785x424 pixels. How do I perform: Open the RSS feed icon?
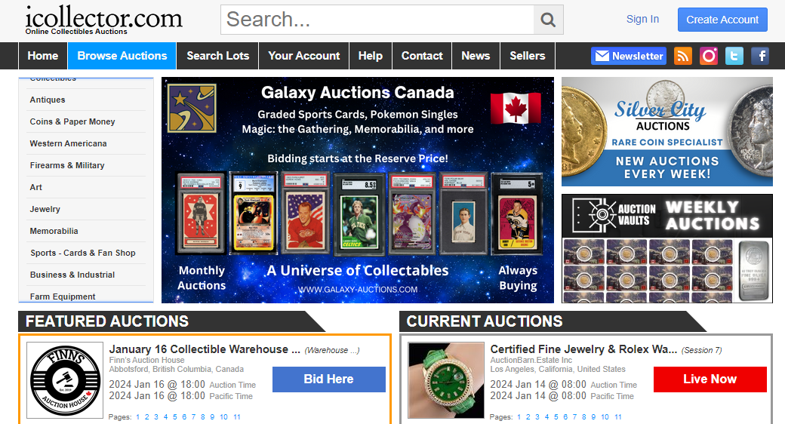[683, 56]
